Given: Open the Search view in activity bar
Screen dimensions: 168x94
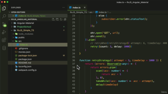Looking at the screenshot, I should click(4, 16).
